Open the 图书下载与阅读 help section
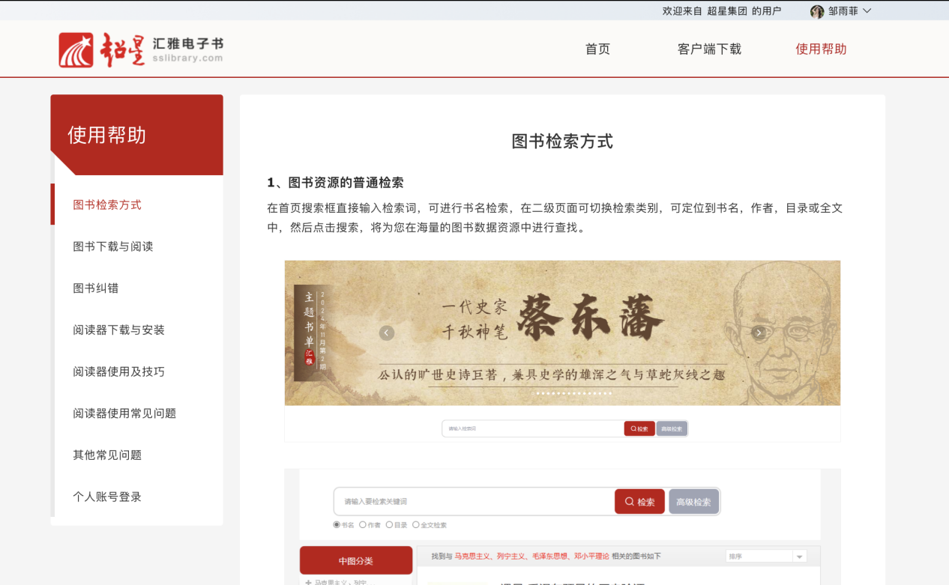The height and width of the screenshot is (585, 949). 113,246
